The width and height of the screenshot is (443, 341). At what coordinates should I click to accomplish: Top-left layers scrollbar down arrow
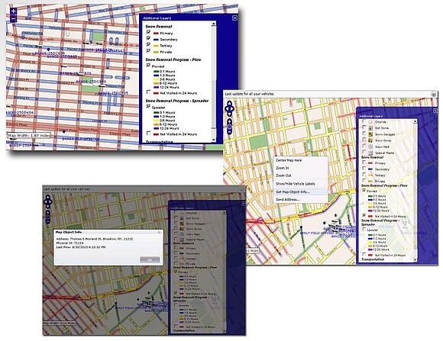(214, 140)
